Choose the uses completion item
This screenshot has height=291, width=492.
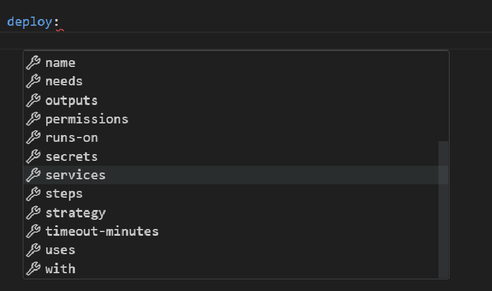click(x=60, y=250)
